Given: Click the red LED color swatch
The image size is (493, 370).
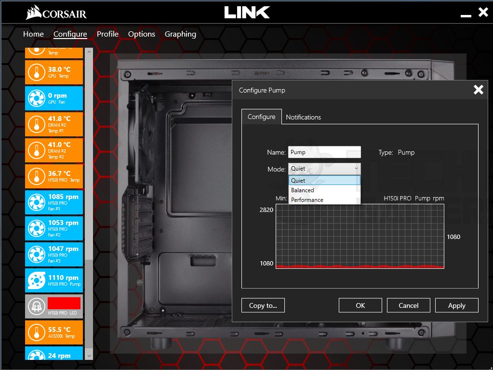Looking at the screenshot, I should (64, 303).
